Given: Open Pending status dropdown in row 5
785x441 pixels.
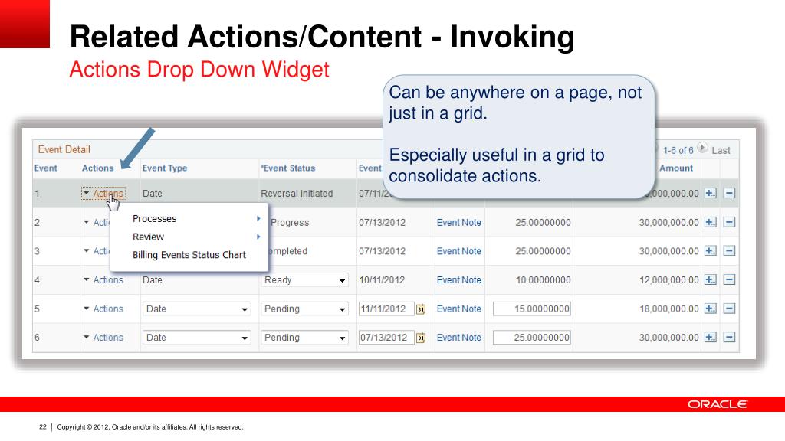Looking at the screenshot, I should click(x=304, y=309).
